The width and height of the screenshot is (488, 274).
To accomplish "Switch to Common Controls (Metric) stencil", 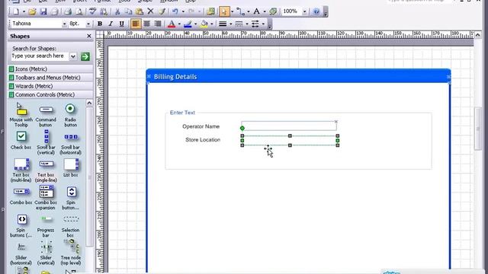I will coord(50,94).
